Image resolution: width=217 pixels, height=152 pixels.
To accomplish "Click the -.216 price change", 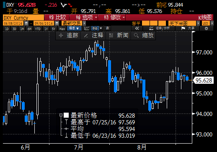I will 51,5.
